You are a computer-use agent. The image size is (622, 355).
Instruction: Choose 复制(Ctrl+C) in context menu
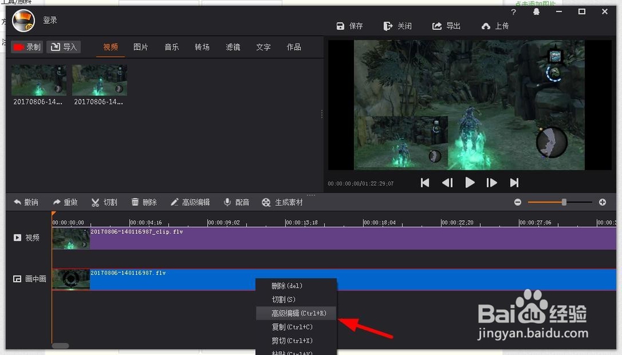point(296,327)
